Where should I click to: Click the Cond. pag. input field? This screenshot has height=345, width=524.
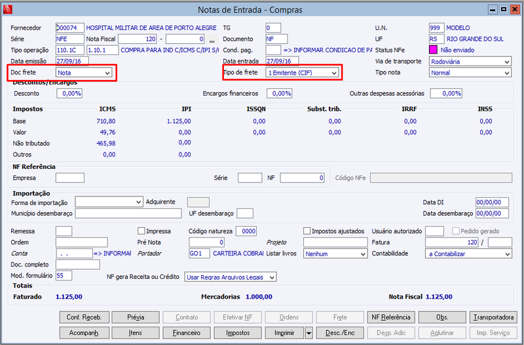pyautogui.click(x=273, y=50)
